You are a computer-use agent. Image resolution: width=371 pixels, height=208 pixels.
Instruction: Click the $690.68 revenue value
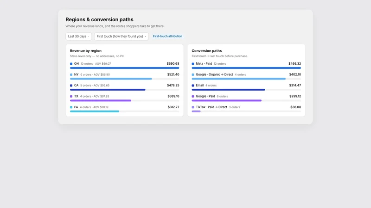pos(173,64)
